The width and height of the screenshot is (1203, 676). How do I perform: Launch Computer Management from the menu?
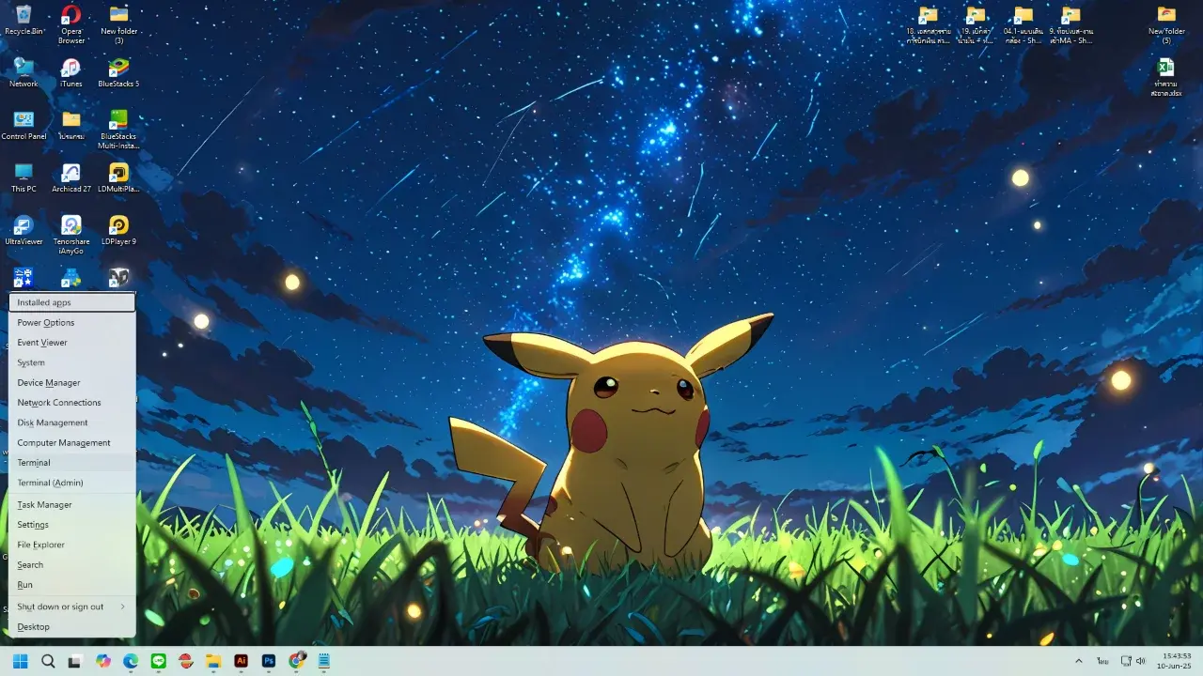coord(72,442)
